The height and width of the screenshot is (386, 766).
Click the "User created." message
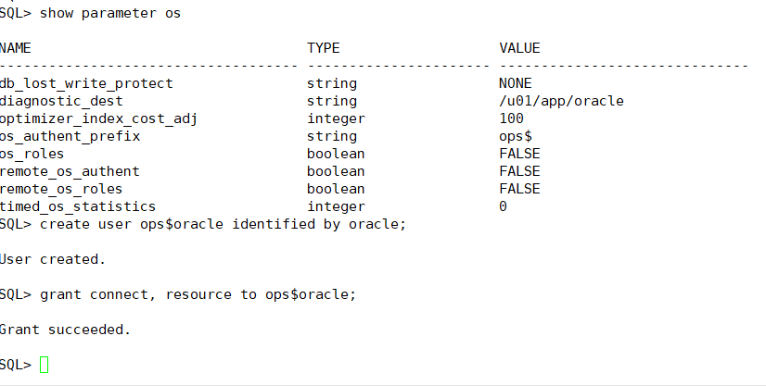[x=53, y=259]
